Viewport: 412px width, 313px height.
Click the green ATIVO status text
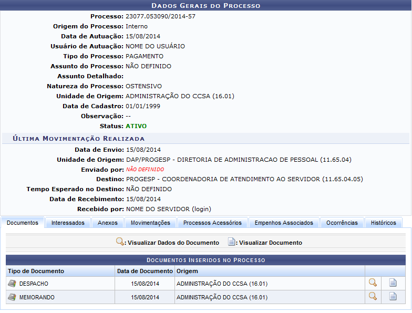[136, 126]
